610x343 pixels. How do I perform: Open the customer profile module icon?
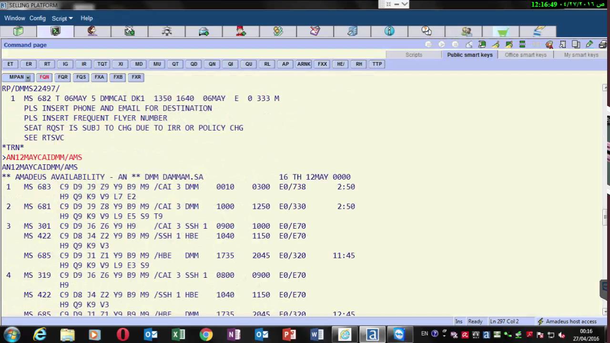point(92,31)
